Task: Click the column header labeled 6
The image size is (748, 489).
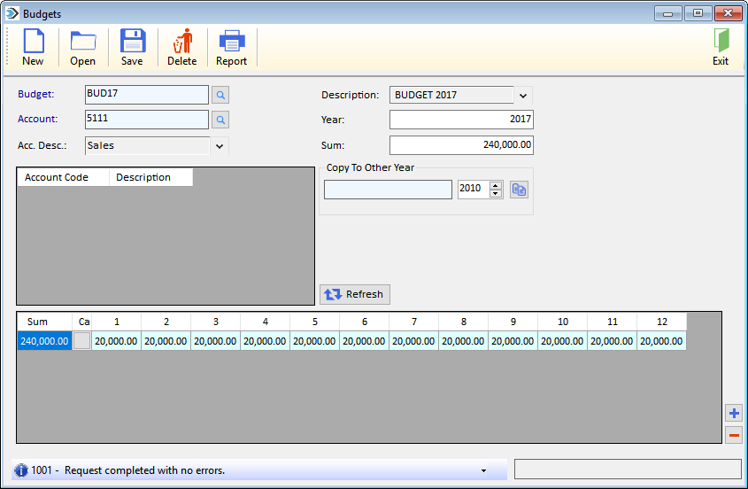Action: (x=365, y=322)
